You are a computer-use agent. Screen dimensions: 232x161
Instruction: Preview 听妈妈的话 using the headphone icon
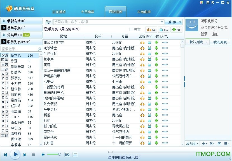point(142,76)
